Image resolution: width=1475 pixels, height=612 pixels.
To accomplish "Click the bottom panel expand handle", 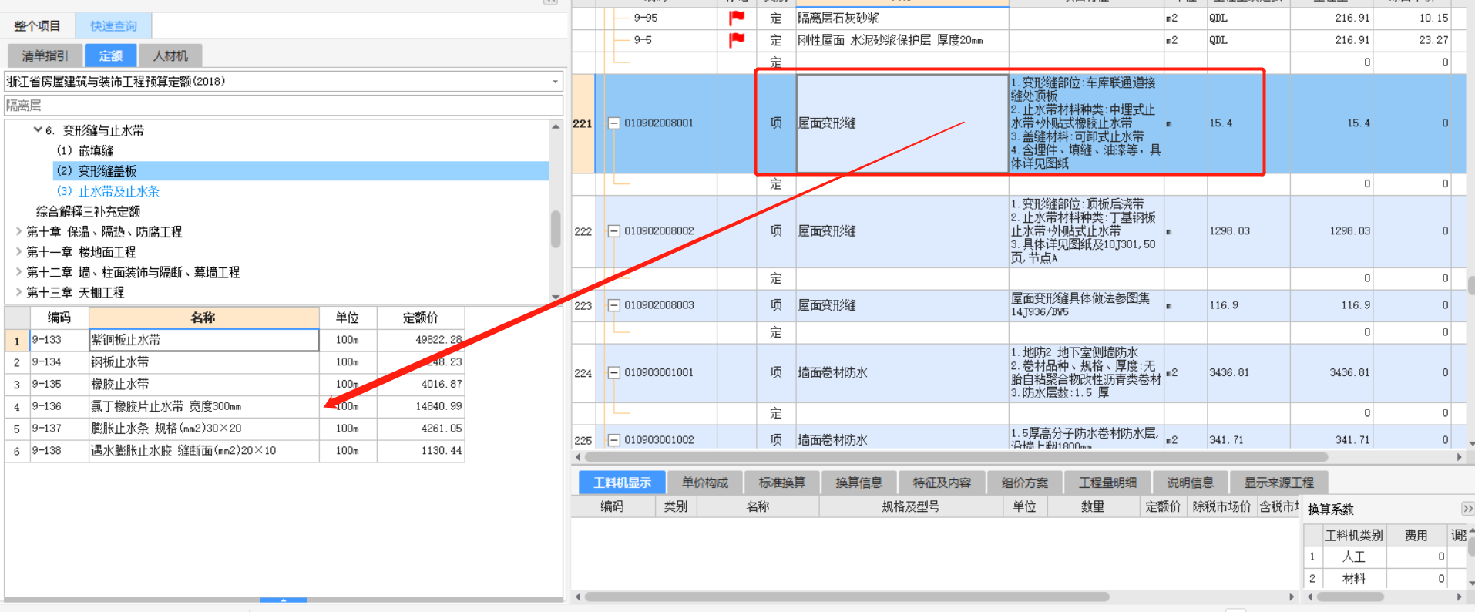I will pyautogui.click(x=284, y=599).
